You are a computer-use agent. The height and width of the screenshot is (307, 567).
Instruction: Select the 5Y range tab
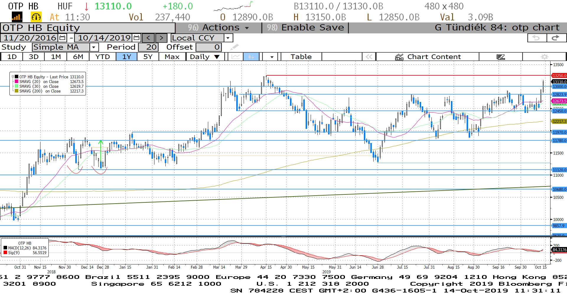pyautogui.click(x=148, y=57)
